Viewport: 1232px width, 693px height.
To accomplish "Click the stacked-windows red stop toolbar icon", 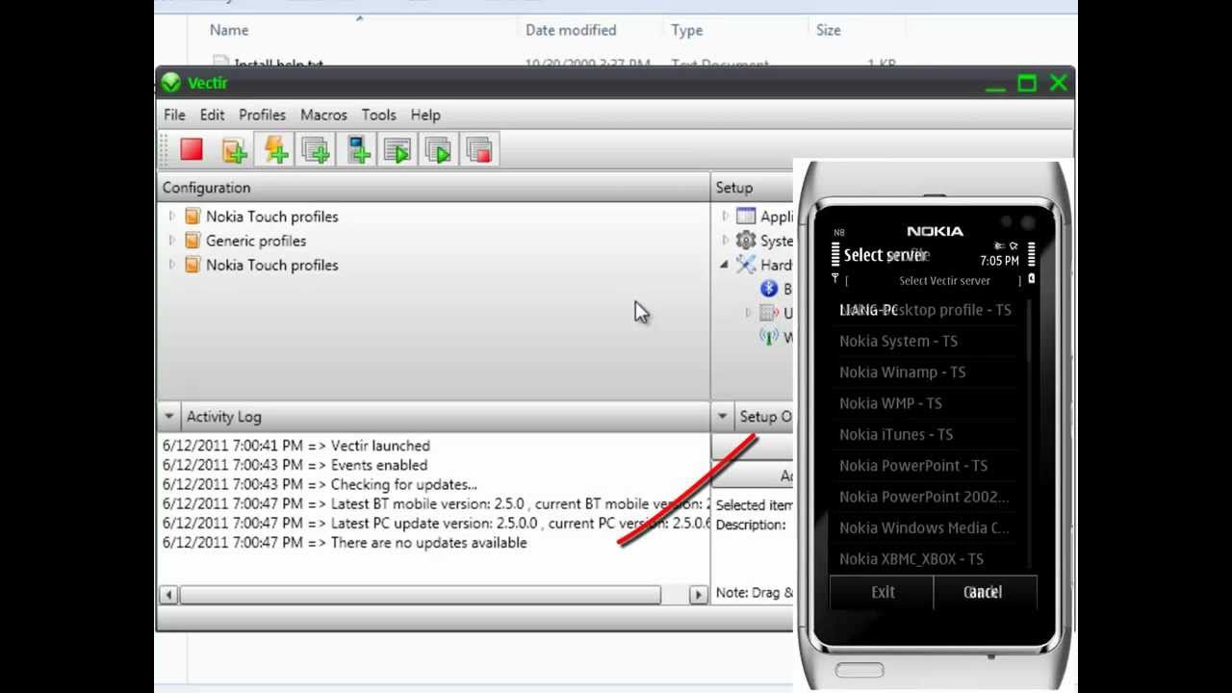I will click(479, 150).
